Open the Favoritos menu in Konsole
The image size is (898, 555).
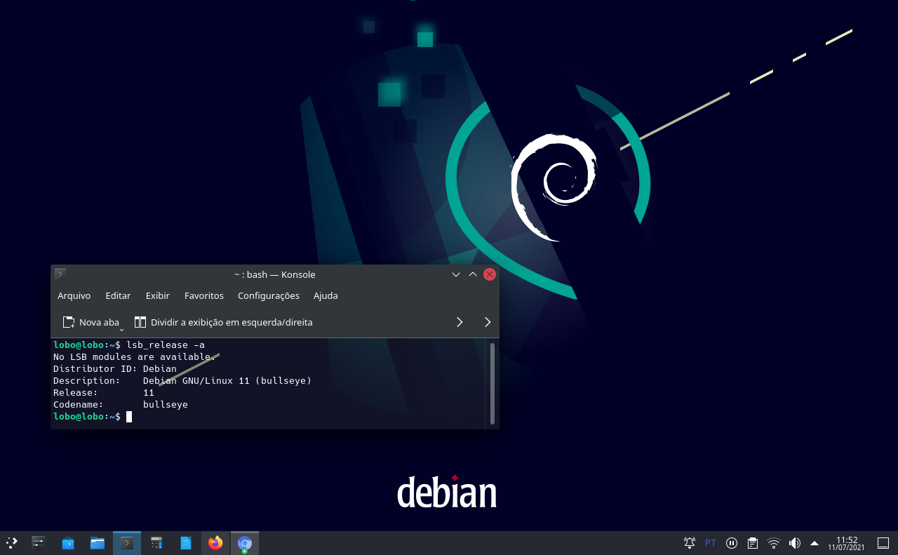coord(203,295)
